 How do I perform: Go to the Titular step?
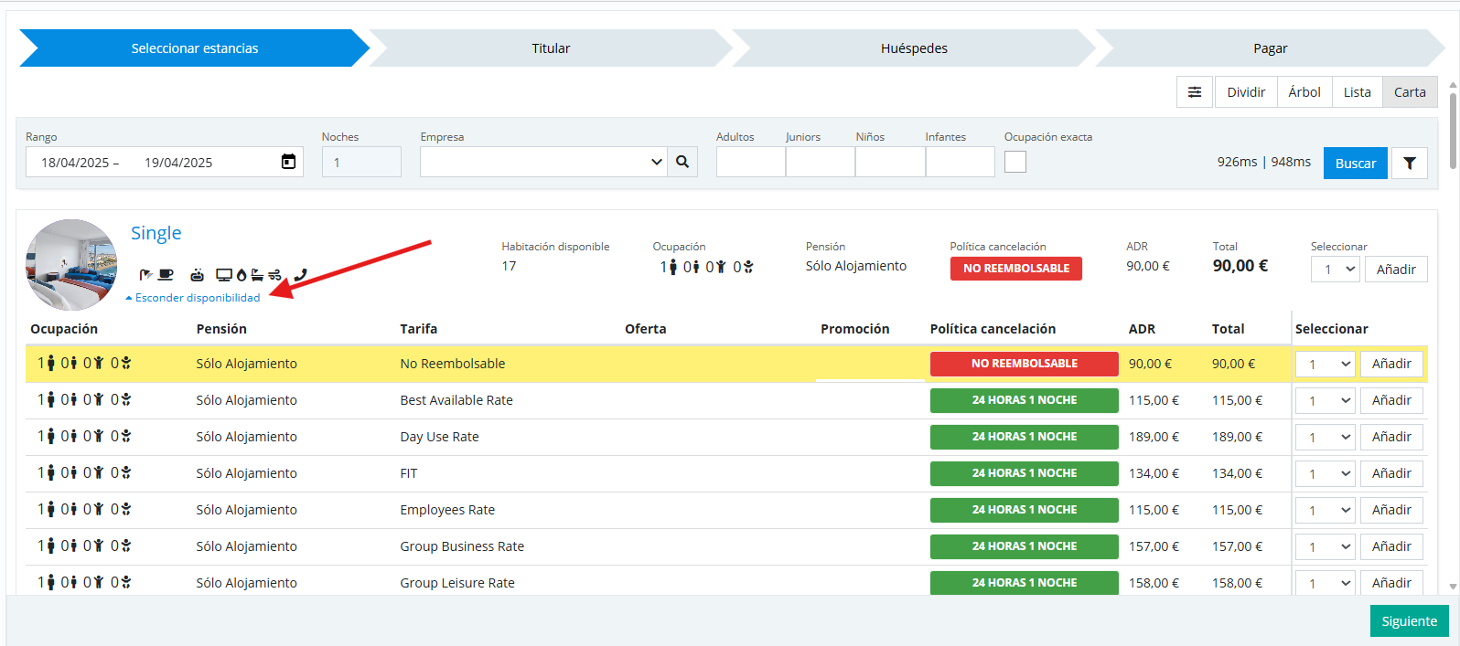(551, 48)
